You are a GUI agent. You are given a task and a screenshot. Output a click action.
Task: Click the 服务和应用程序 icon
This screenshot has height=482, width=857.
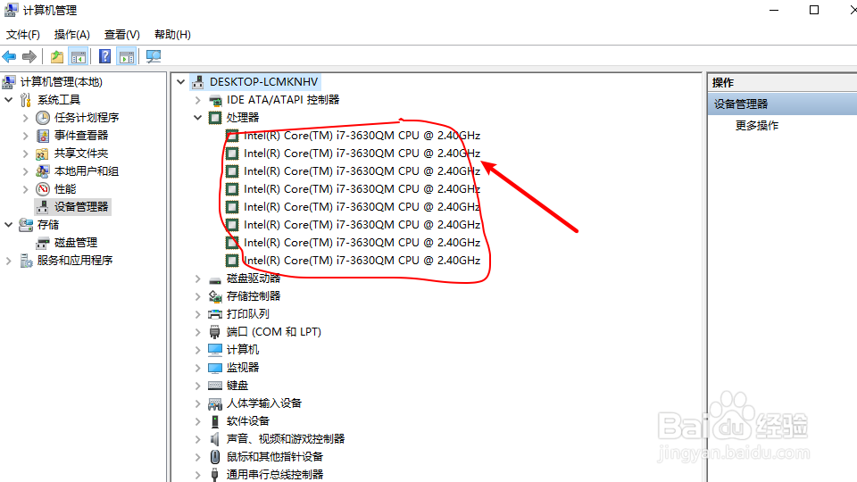[x=26, y=261]
